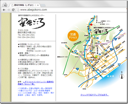128x104 pixels.
Task: Click the 〒421-2106 postal code text
Action: (x=23, y=30)
